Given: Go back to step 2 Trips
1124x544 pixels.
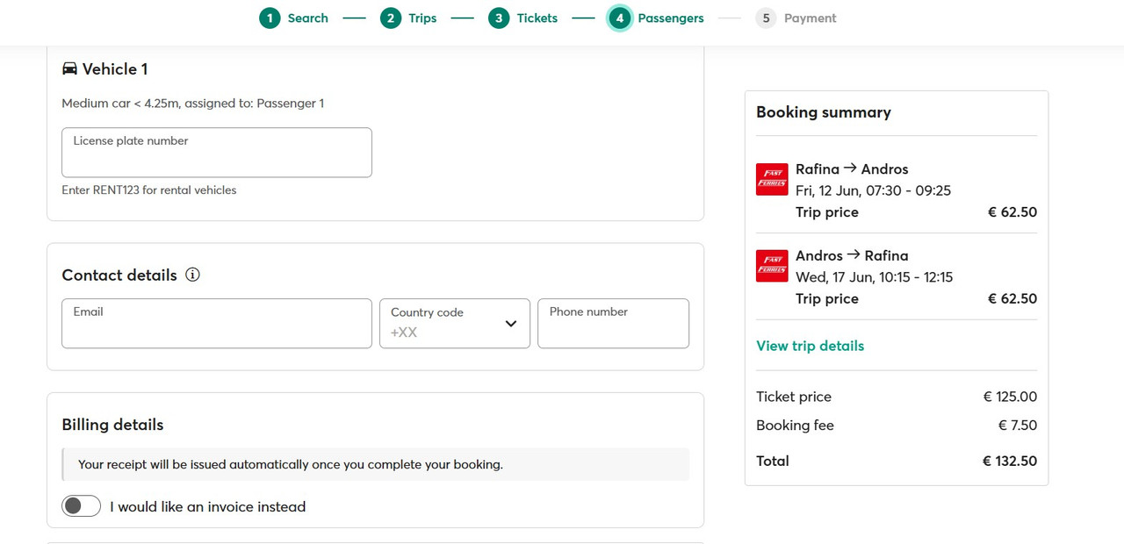Looking at the screenshot, I should click(x=408, y=18).
